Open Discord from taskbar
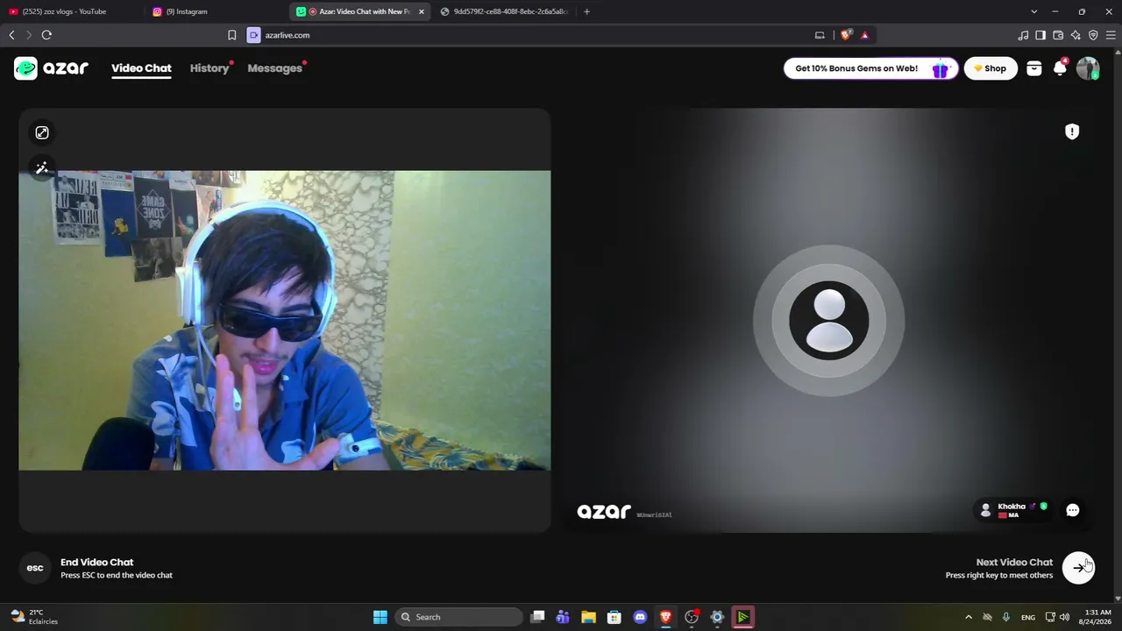Screen dimensions: 1122x631 click(640, 617)
